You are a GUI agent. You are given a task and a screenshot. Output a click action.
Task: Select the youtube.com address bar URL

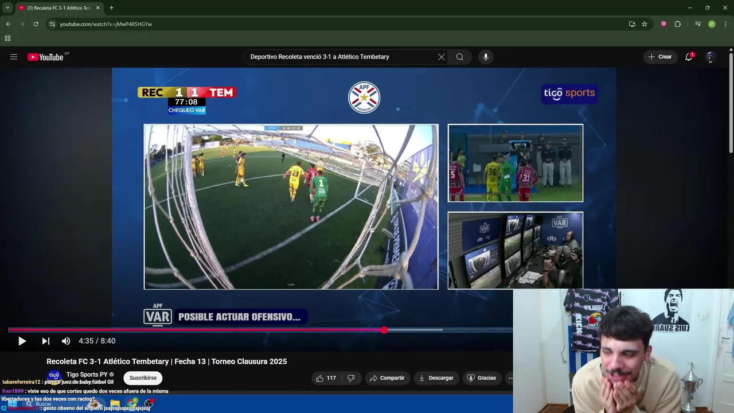click(x=106, y=24)
